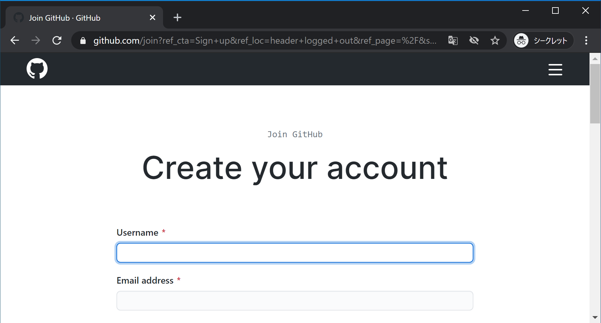The width and height of the screenshot is (601, 323).
Task: Click the GitHub octocat logo
Action: coord(37,69)
